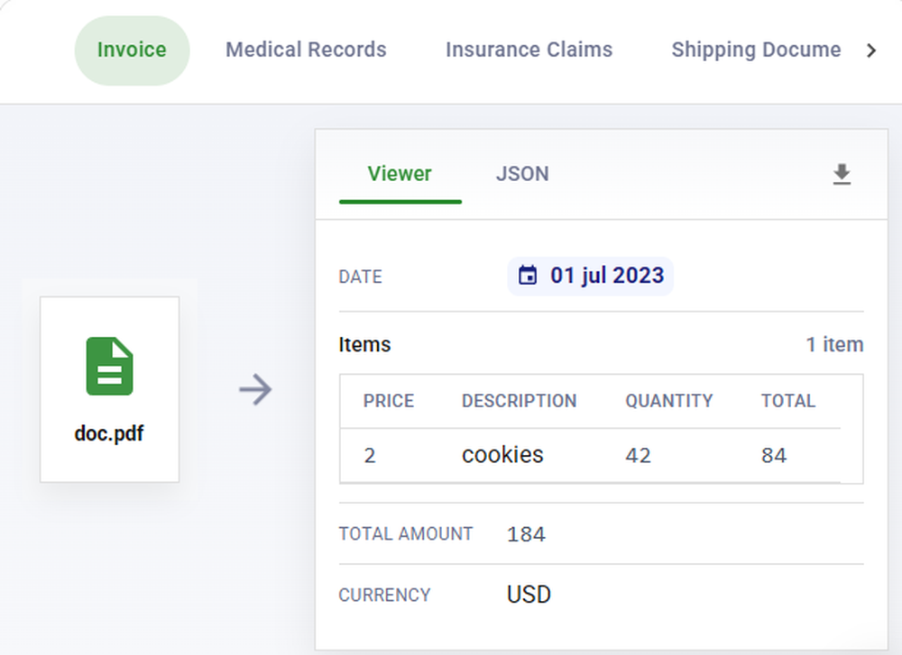This screenshot has width=902, height=655.
Task: Click the Viewer tab label
Action: pyautogui.click(x=400, y=174)
